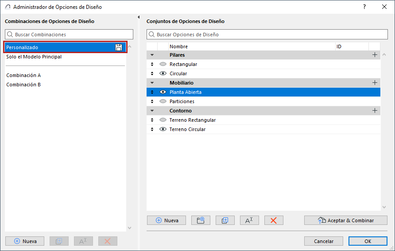
Task: Toggle visibility of Particiones option
Action: (163, 101)
